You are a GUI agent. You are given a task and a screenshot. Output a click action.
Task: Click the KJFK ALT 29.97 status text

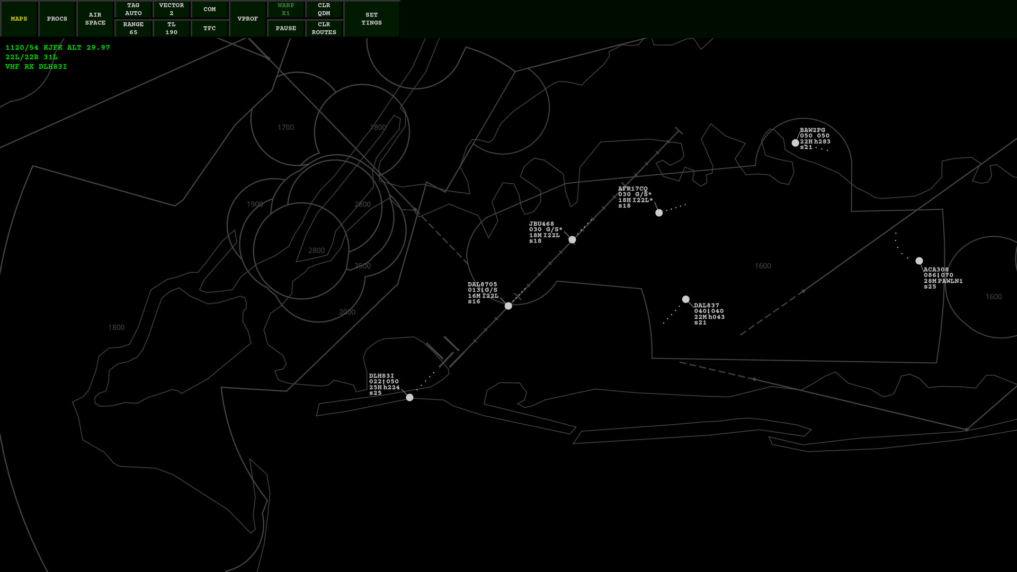[x=77, y=47]
